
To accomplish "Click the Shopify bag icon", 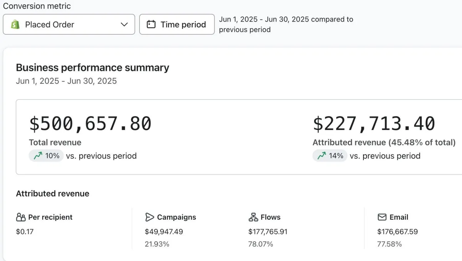I will [15, 25].
